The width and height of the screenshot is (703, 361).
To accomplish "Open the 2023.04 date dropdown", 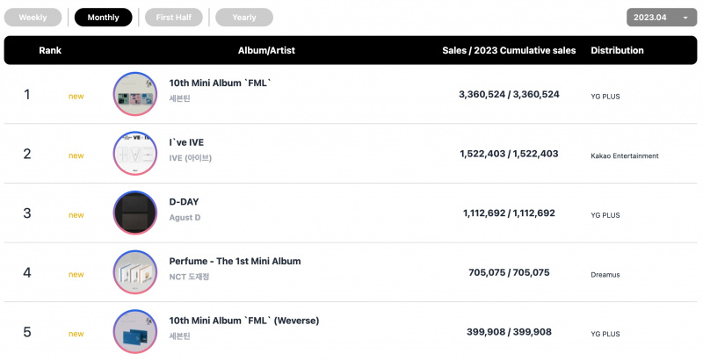I will (x=662, y=18).
